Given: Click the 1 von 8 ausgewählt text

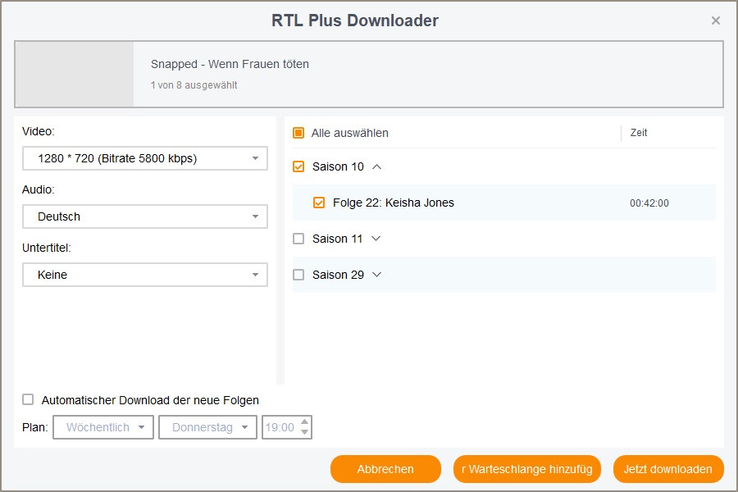Looking at the screenshot, I should pos(194,85).
